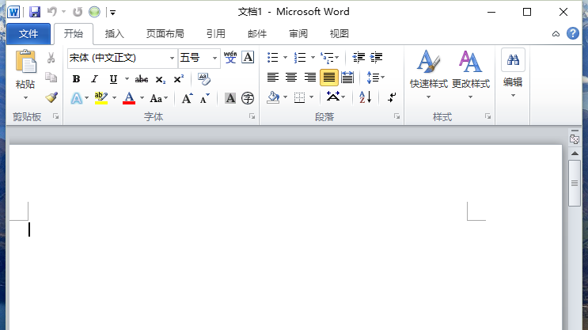Select the Format Painter brush

(x=51, y=97)
